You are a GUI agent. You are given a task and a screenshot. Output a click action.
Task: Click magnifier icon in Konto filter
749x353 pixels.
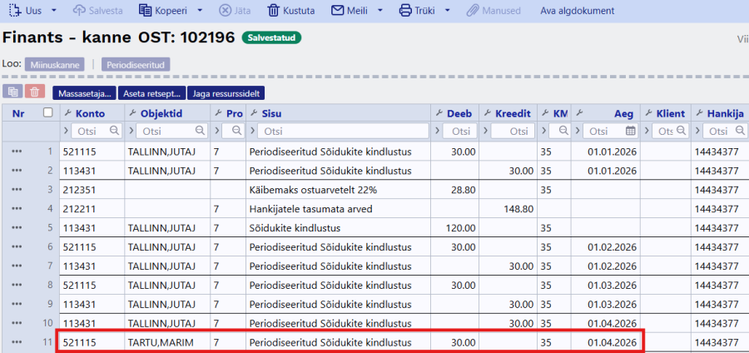[114, 131]
